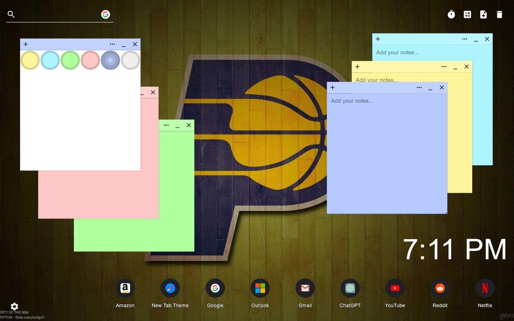
Task: Close the purple sticky note
Action: coord(442,87)
